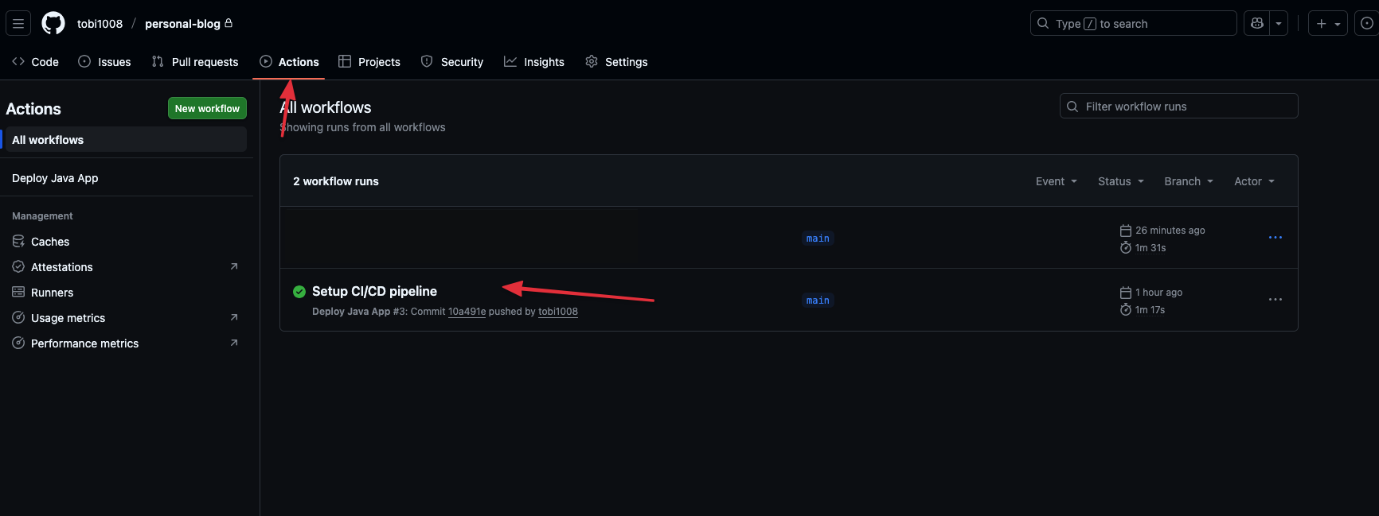Expand the Copilot dropdown arrow

point(1279,24)
